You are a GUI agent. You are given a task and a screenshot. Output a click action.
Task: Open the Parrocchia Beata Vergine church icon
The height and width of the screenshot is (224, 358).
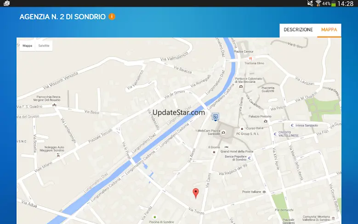pyautogui.click(x=54, y=105)
